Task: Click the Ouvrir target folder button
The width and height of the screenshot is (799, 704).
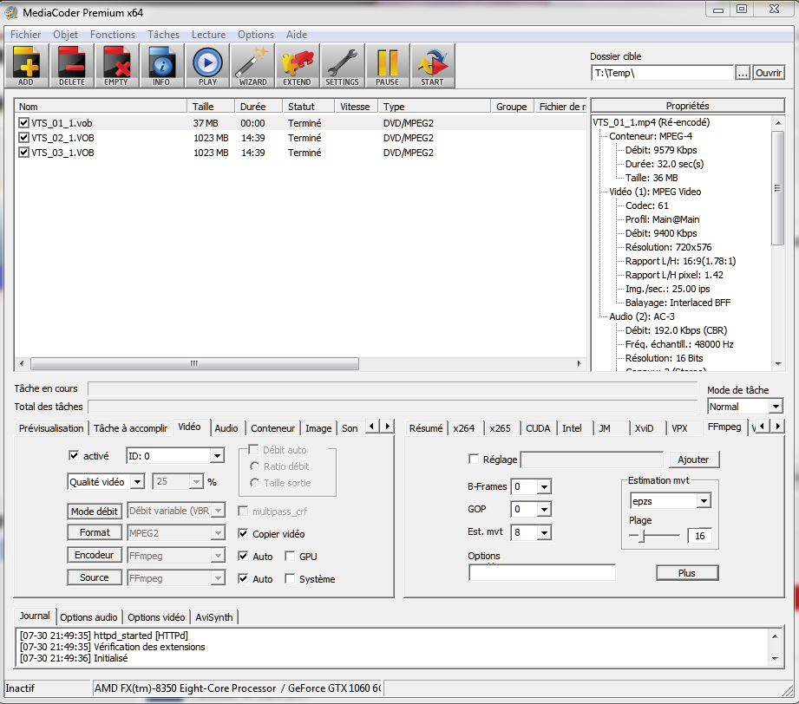Action: click(769, 73)
